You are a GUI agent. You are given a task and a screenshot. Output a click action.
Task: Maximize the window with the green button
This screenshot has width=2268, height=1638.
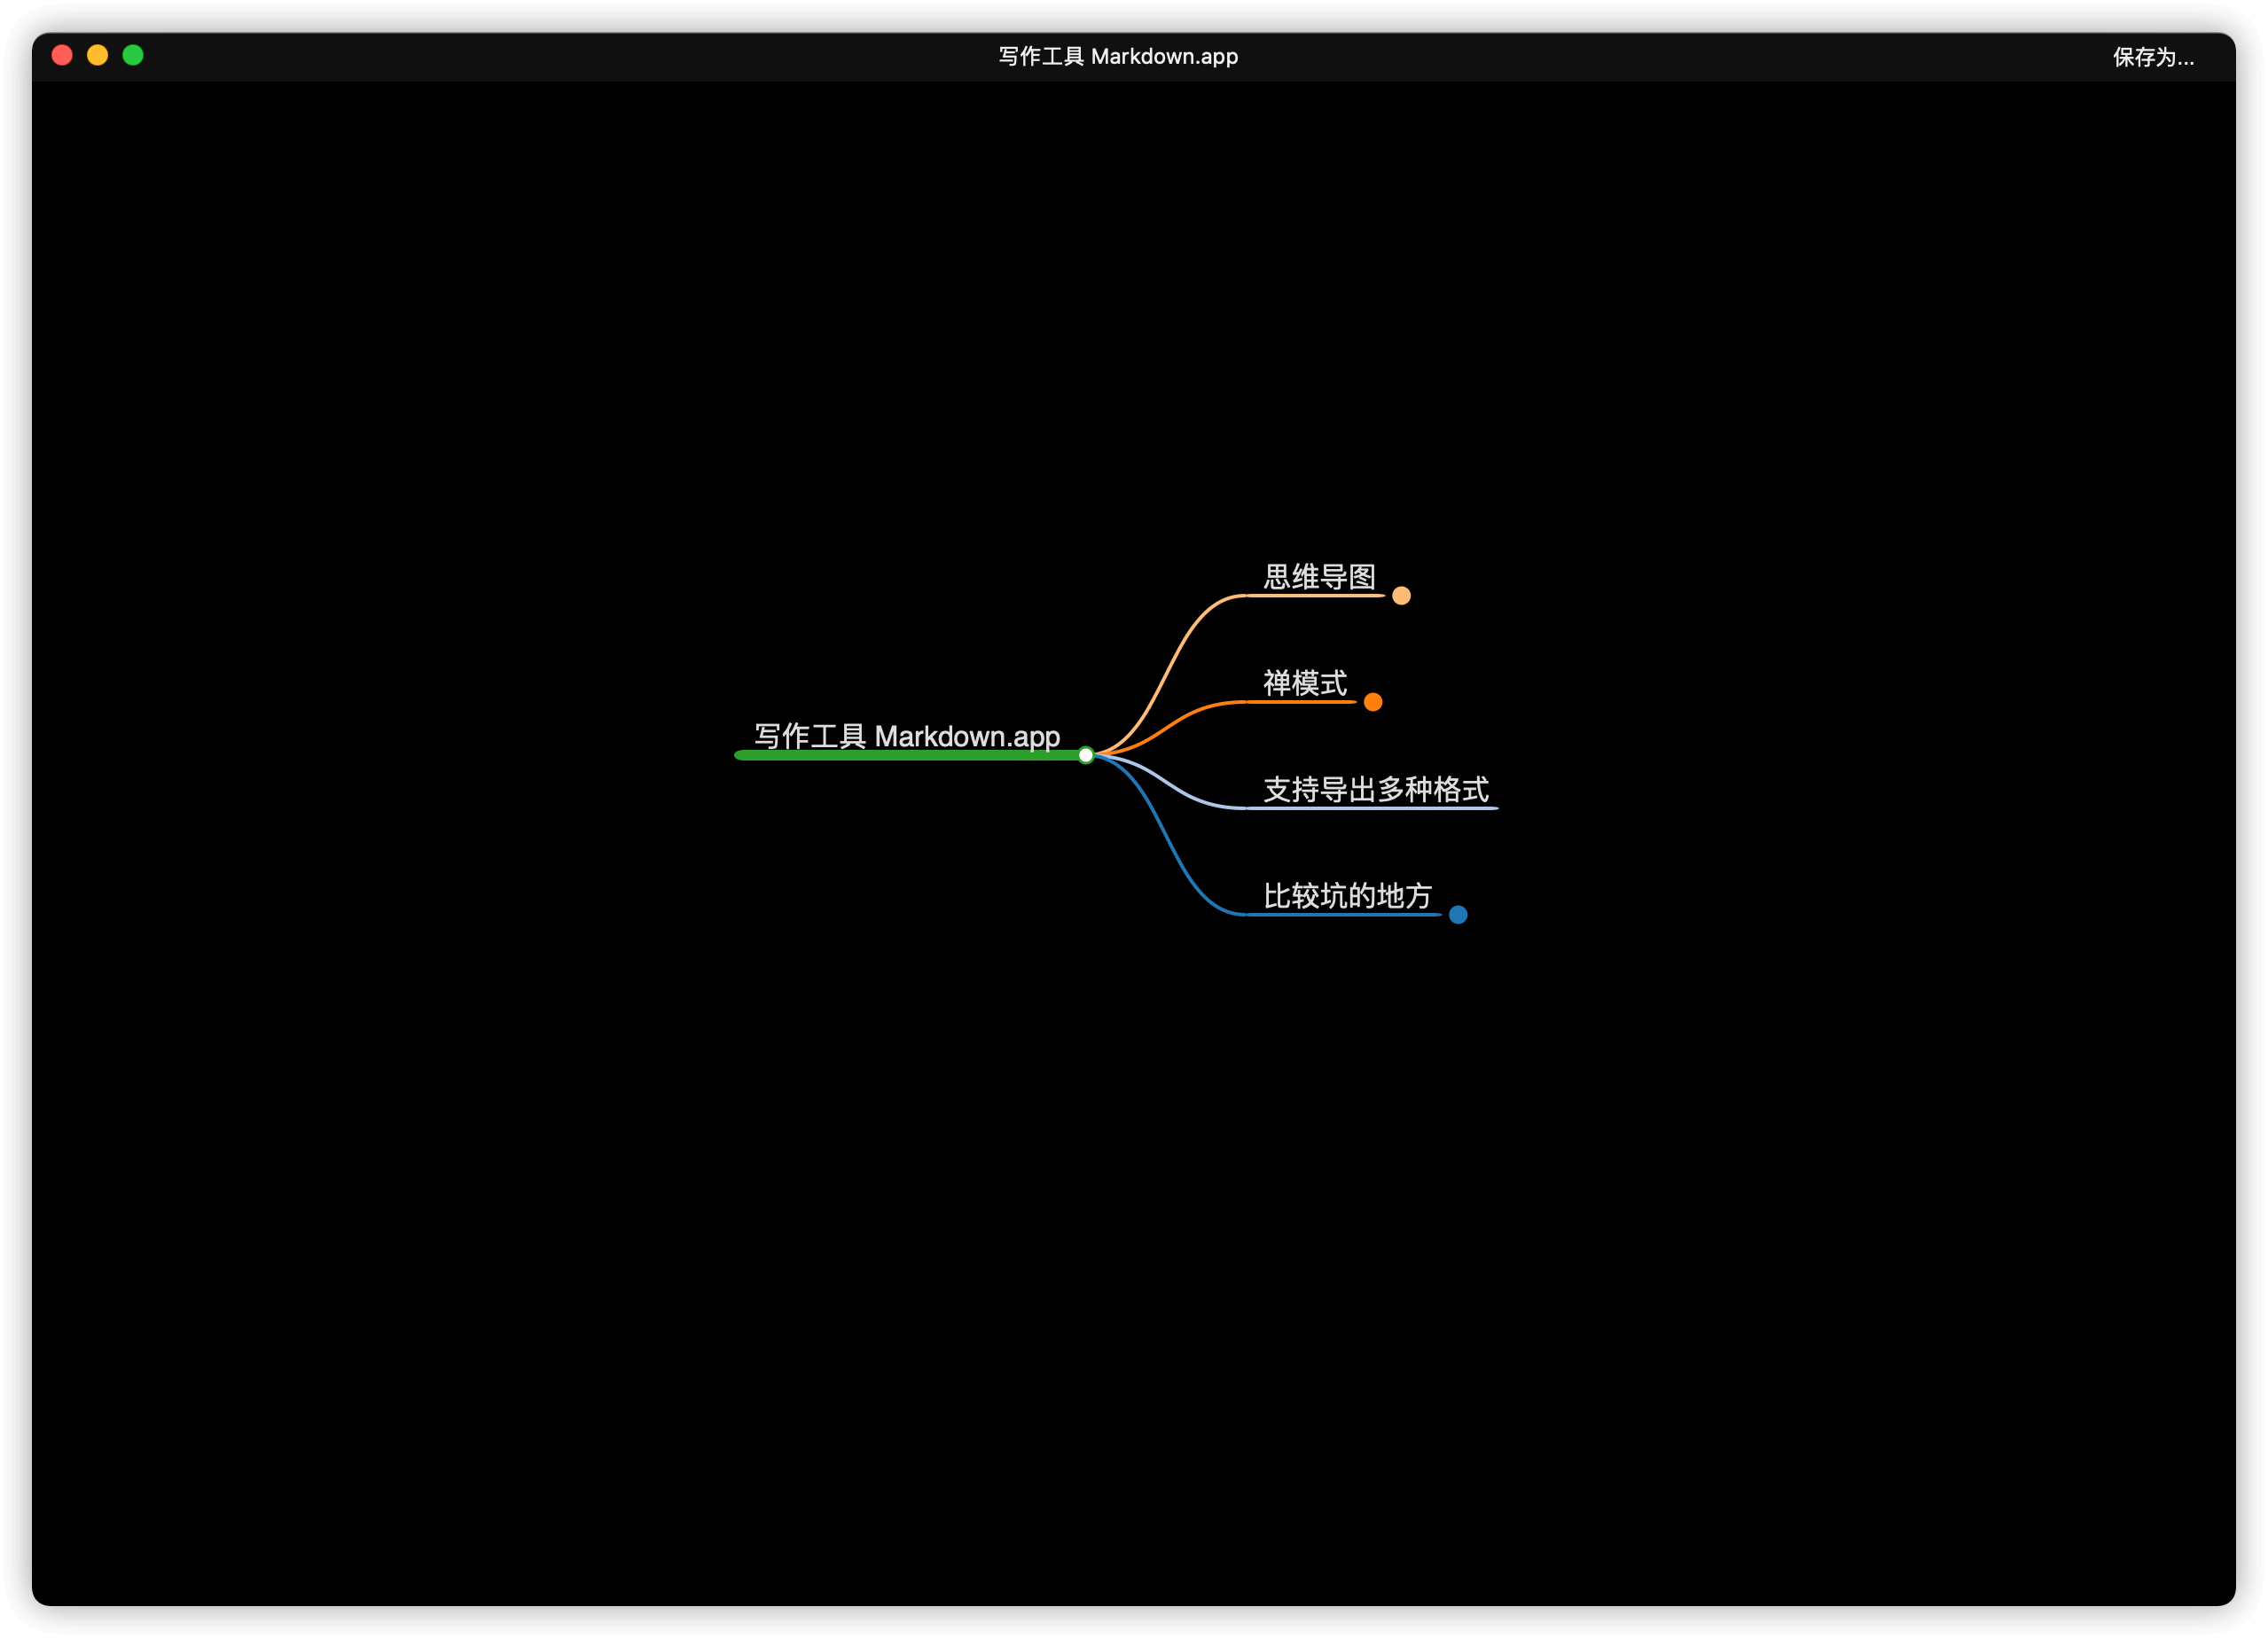coord(133,55)
